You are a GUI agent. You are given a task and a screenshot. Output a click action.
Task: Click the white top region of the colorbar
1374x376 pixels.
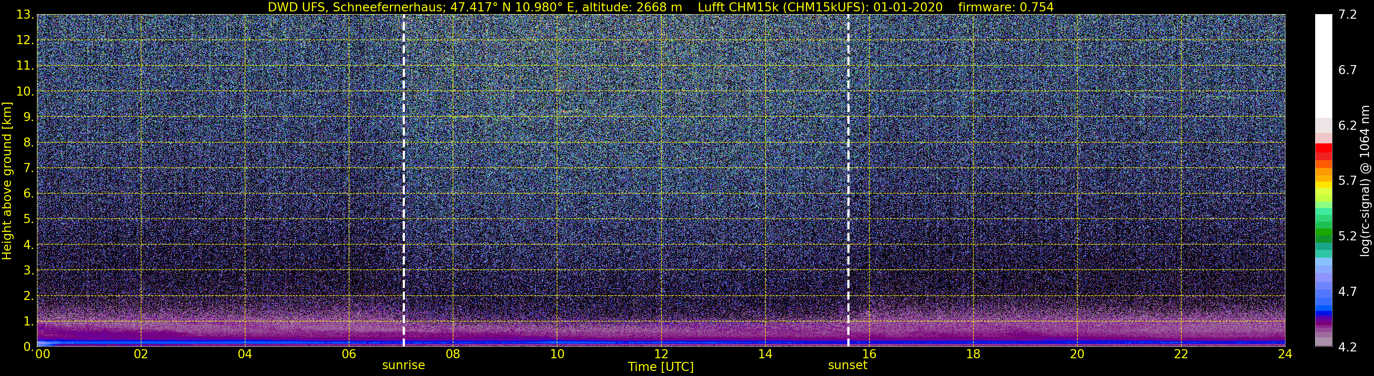pos(1323,66)
